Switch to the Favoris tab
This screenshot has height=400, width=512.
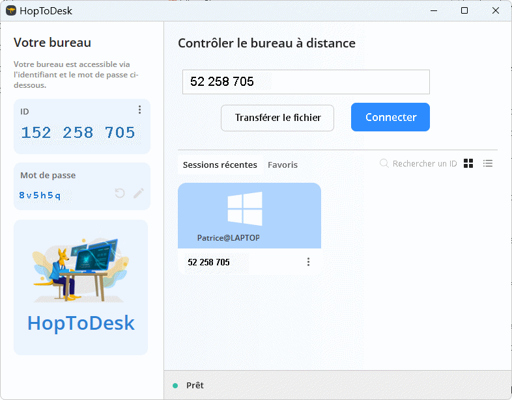283,165
